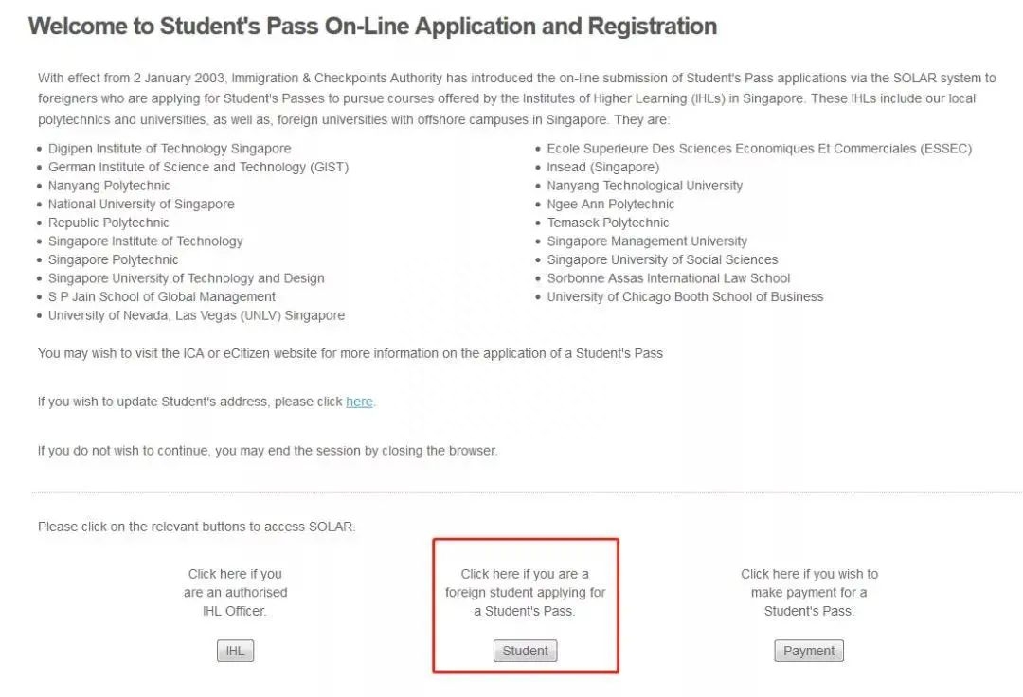Select Nanyang Polytechnic in the list
Image resolution: width=1023 pixels, height=697 pixels.
pos(109,186)
